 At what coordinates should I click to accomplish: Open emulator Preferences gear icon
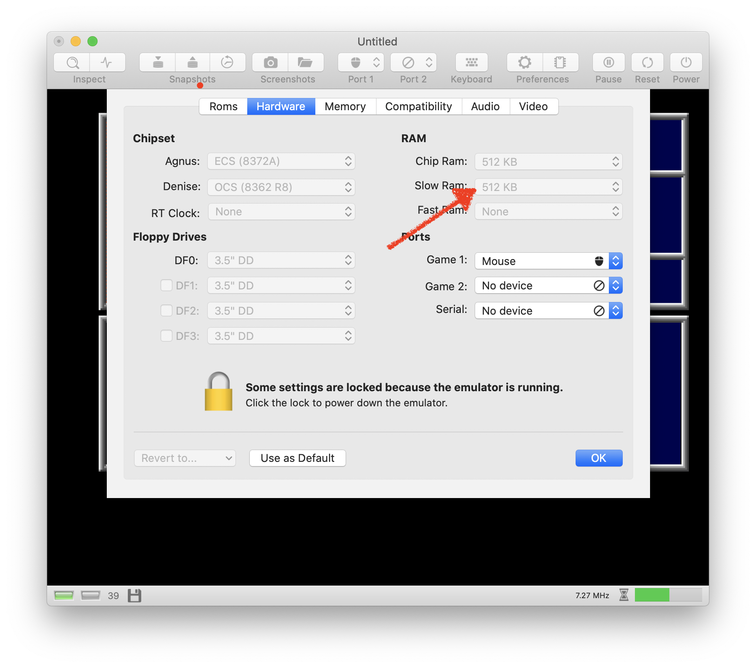click(x=525, y=63)
